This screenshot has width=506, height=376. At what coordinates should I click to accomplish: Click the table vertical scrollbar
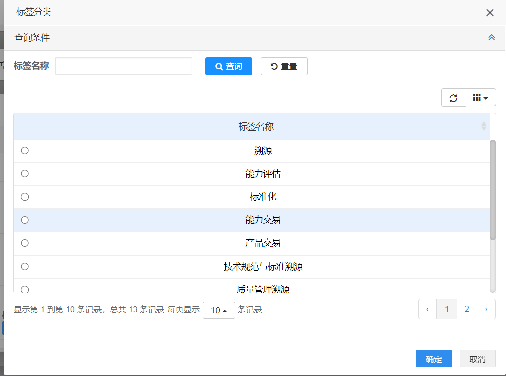click(x=493, y=191)
